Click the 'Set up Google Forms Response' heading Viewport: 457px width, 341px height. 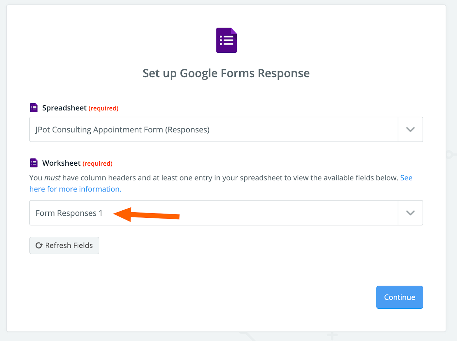(x=226, y=73)
